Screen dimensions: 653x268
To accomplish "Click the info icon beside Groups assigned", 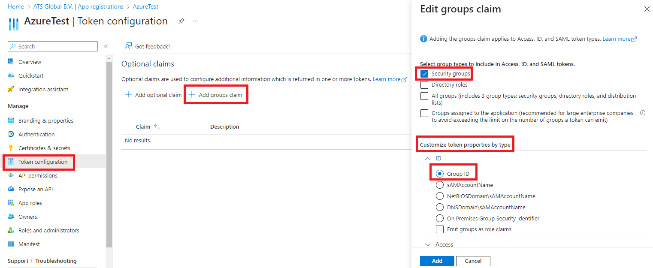I will (x=642, y=113).
